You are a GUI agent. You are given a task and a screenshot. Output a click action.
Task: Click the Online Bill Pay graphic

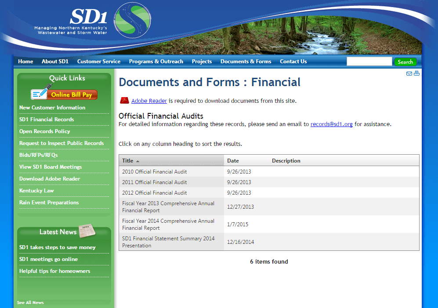pos(64,93)
